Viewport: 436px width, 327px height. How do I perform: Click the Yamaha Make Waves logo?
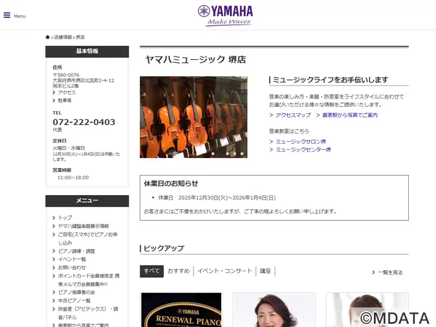point(225,16)
